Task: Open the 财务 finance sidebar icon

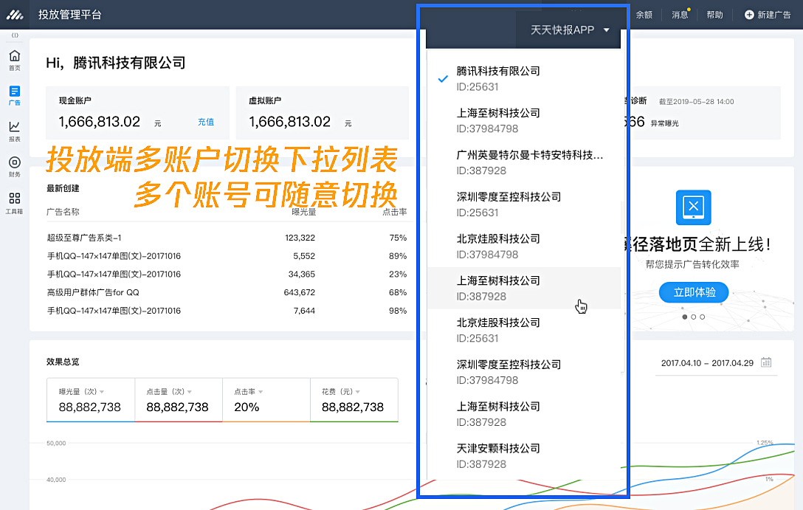Action: point(14,167)
